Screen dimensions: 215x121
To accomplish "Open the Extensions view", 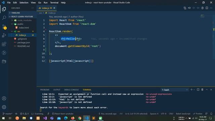I will 4,44.
